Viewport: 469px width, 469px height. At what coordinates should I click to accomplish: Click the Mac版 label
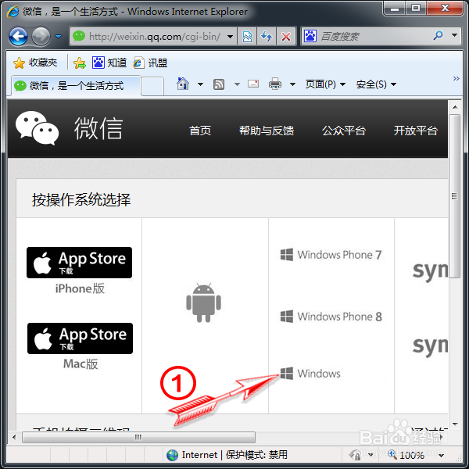pyautogui.click(x=81, y=364)
